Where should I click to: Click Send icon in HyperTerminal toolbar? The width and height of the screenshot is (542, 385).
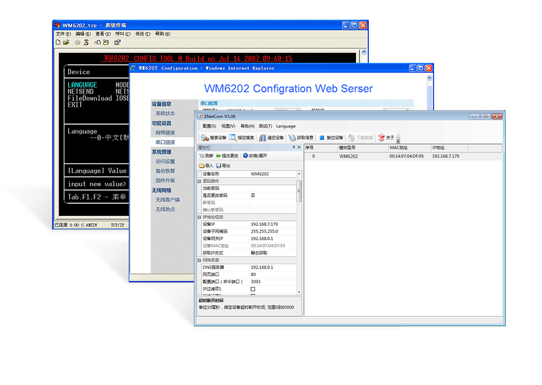point(98,42)
